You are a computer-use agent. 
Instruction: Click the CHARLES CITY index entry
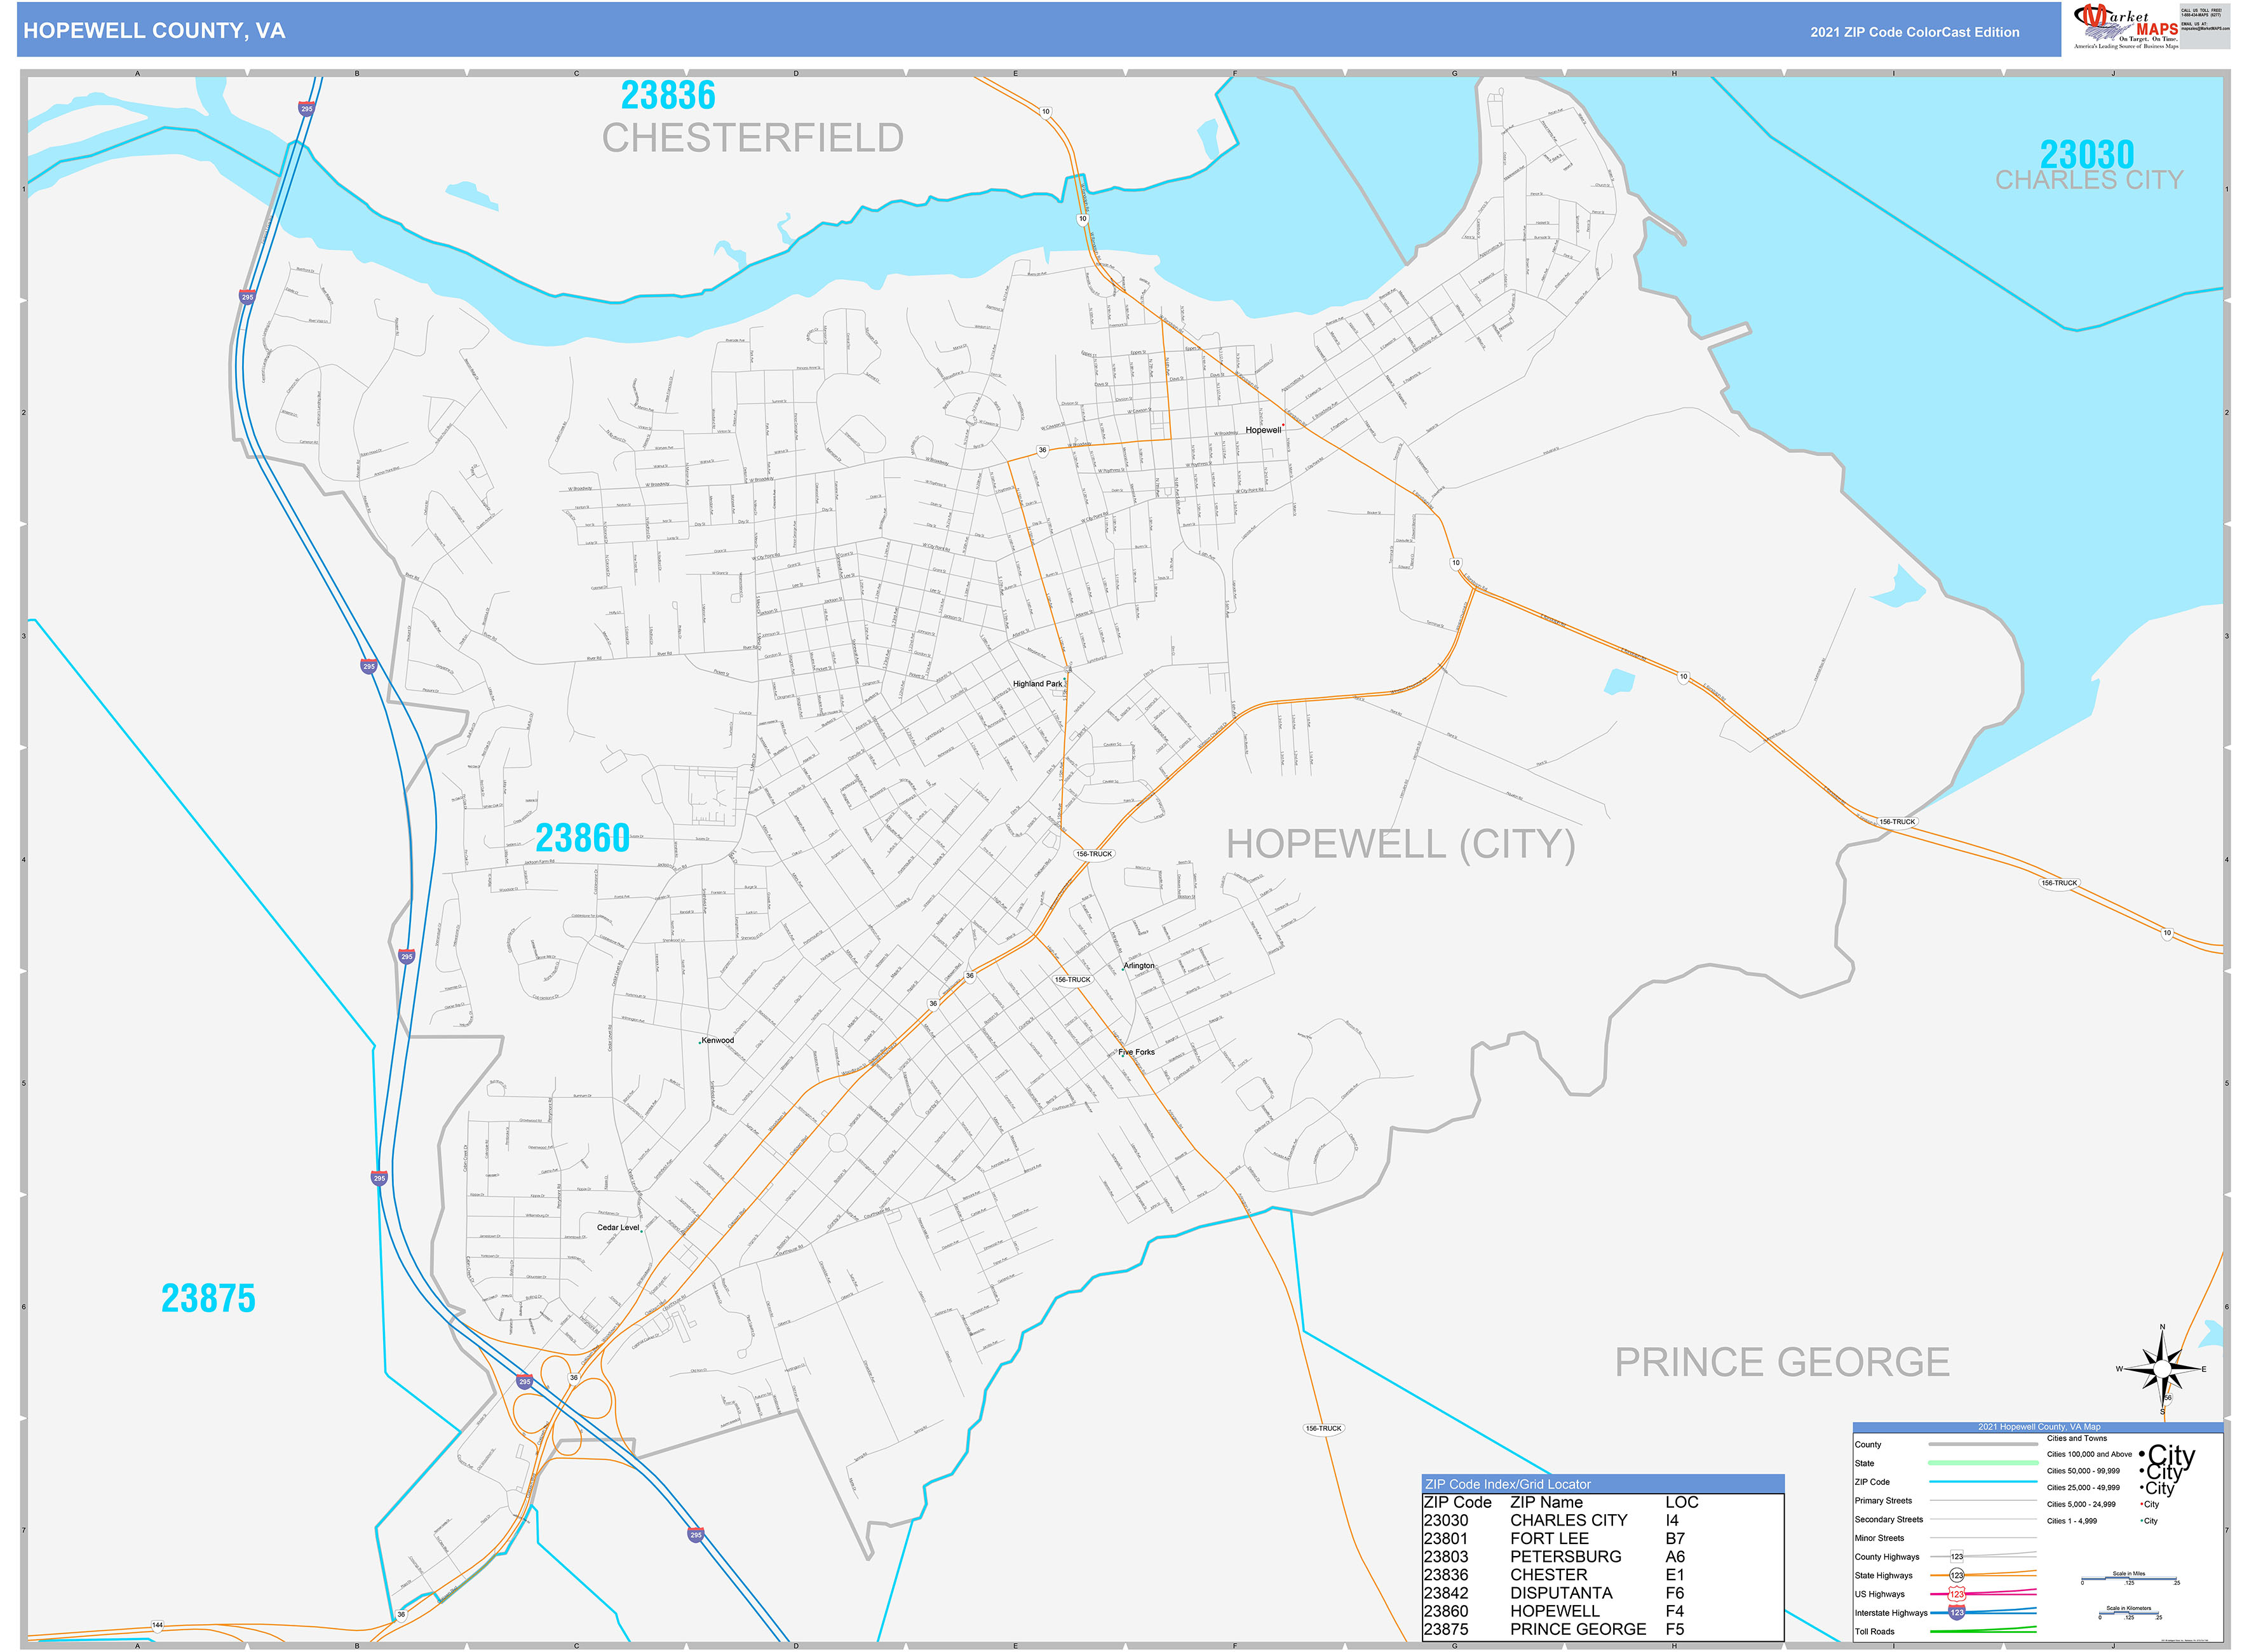[1569, 1520]
